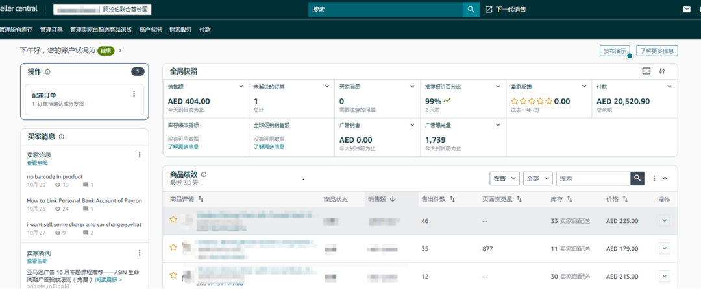
Task: Click 了解更多信息 under 库存绩效指标
Action: point(183,146)
